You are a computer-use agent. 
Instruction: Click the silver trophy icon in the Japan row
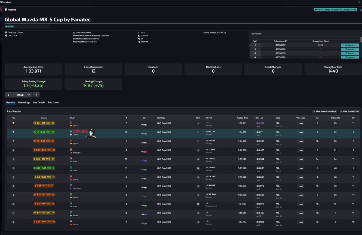[x=13, y=132]
